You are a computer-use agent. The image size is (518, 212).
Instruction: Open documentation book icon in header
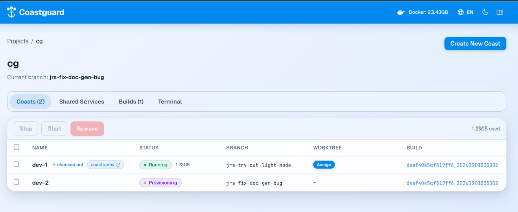click(500, 12)
